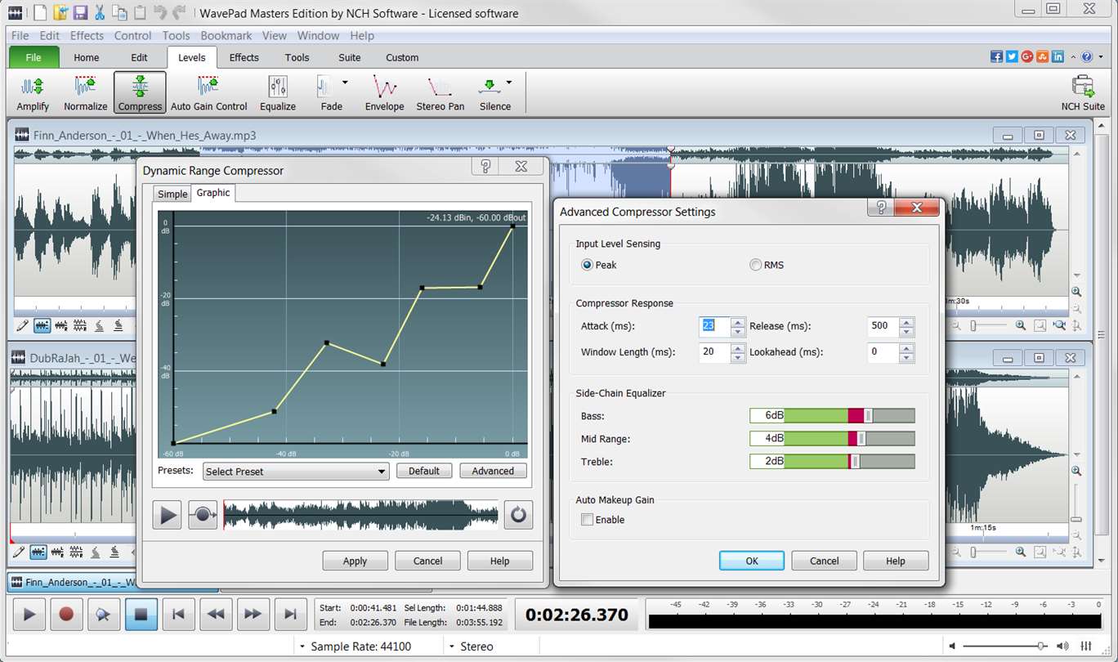Open the Home ribbon tab
Screen dimensions: 1118x662
(87, 57)
